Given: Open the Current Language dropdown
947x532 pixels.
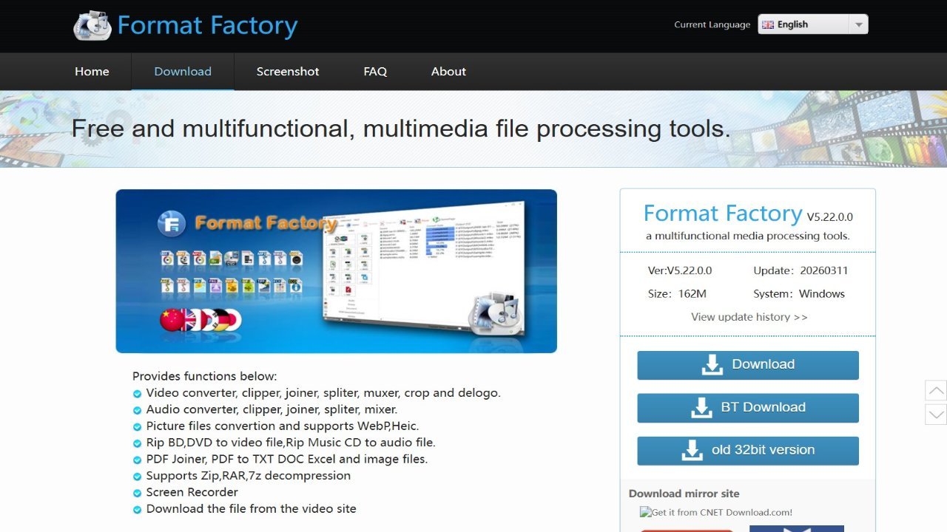Looking at the screenshot, I should pos(812,24).
